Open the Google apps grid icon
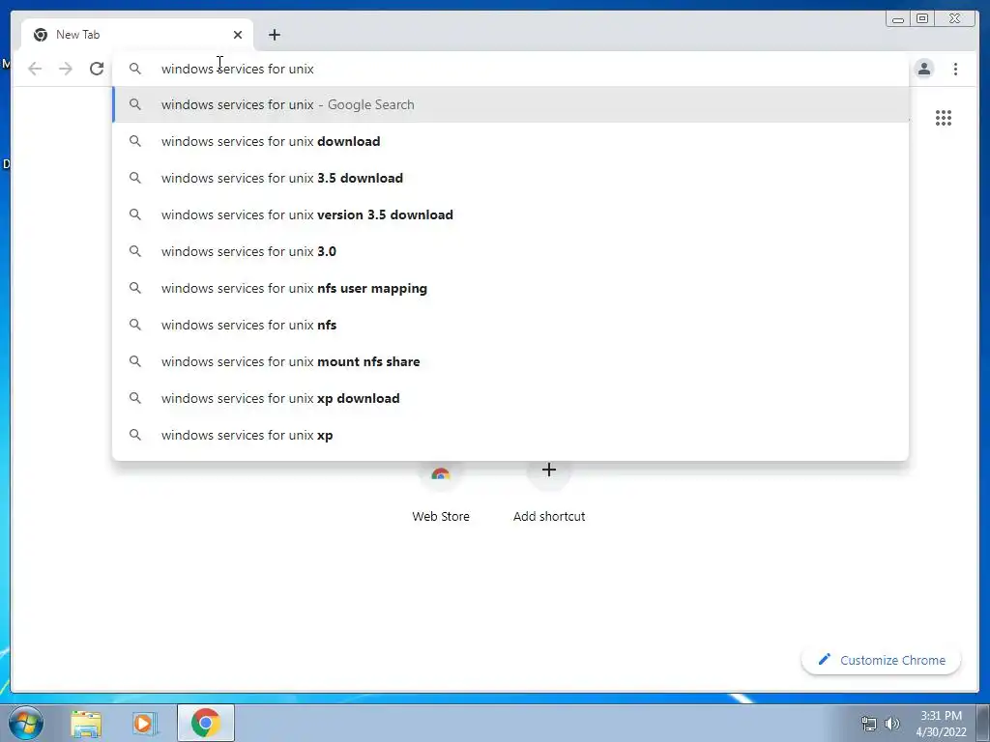This screenshot has width=990, height=742. (x=944, y=118)
